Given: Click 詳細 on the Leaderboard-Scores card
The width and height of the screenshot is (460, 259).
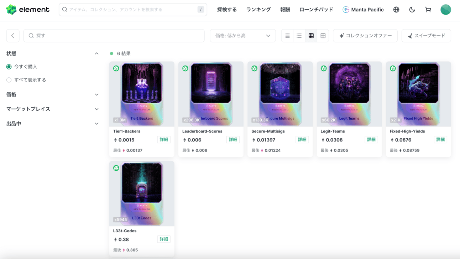Looking at the screenshot, I should click(x=233, y=140).
